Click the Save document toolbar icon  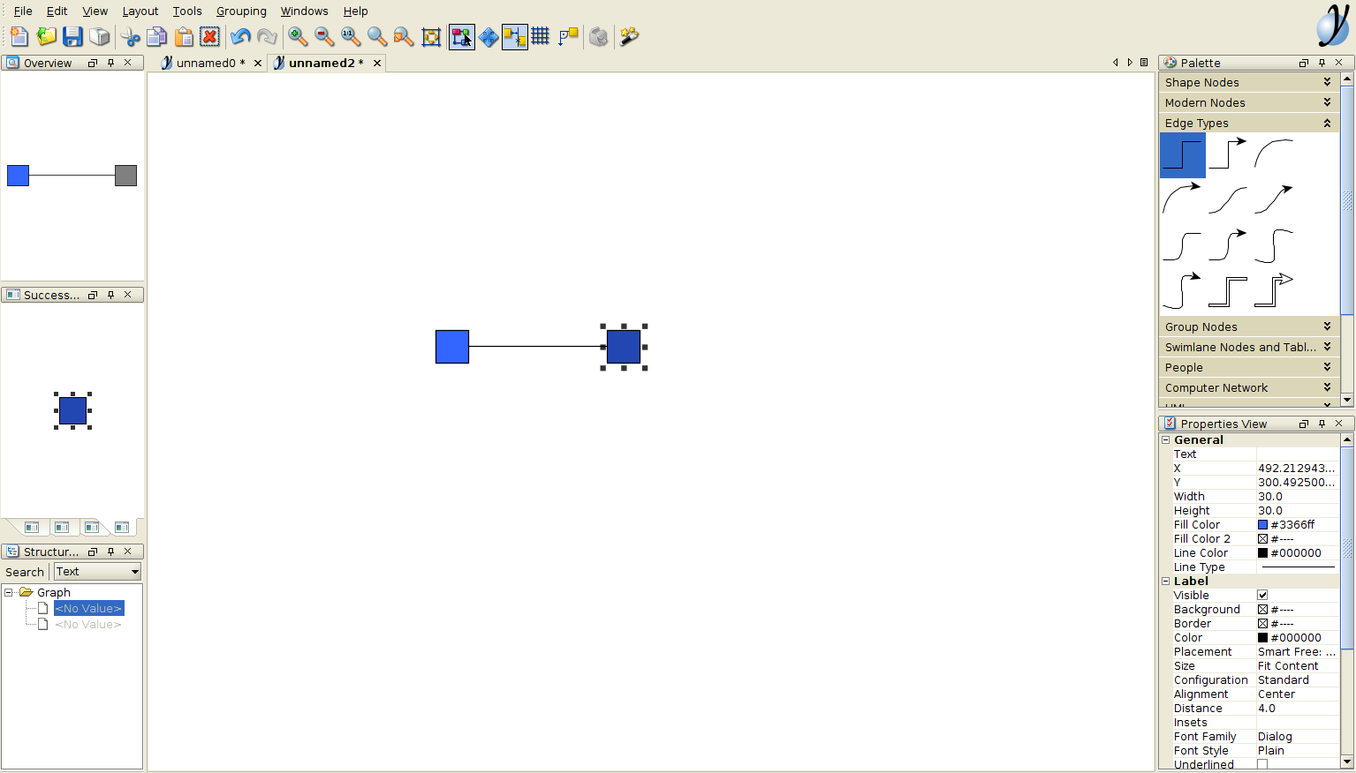(x=72, y=36)
